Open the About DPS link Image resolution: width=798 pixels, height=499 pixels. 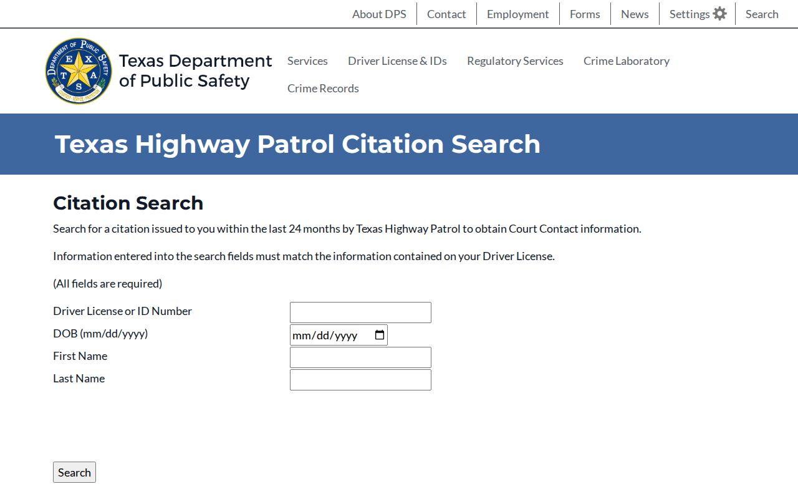coord(379,14)
